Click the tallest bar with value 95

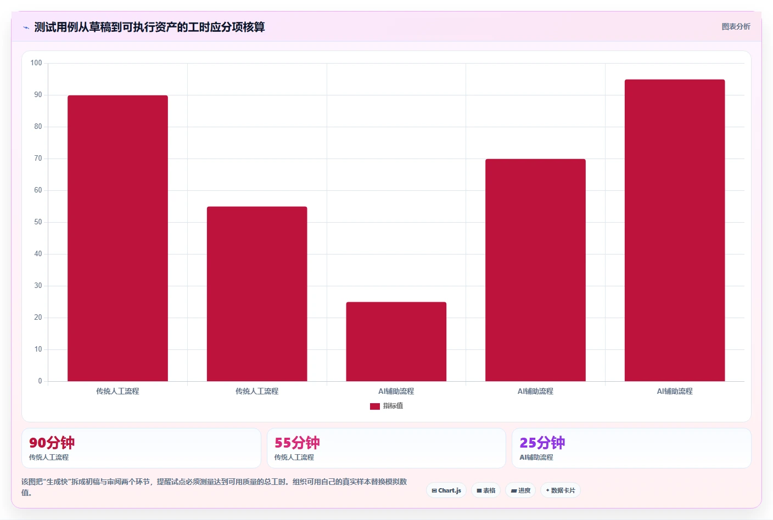pyautogui.click(x=675, y=230)
